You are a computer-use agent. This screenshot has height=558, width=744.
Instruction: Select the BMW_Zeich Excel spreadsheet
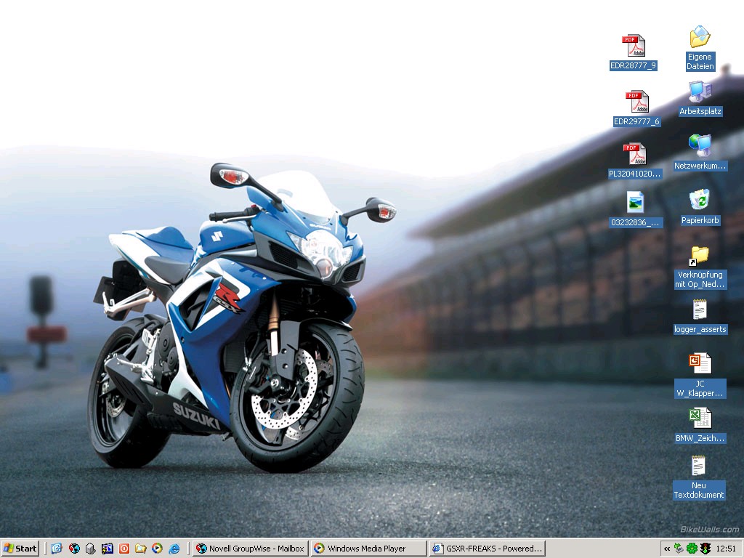point(700,418)
